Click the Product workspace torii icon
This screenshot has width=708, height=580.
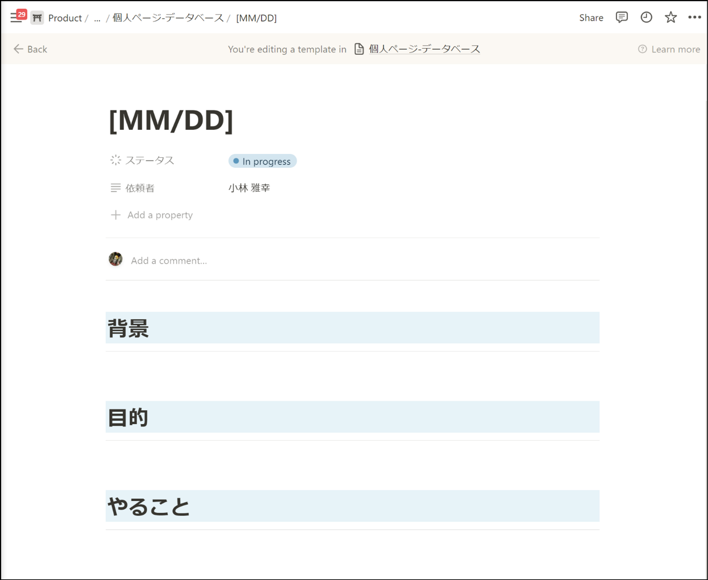tap(37, 18)
